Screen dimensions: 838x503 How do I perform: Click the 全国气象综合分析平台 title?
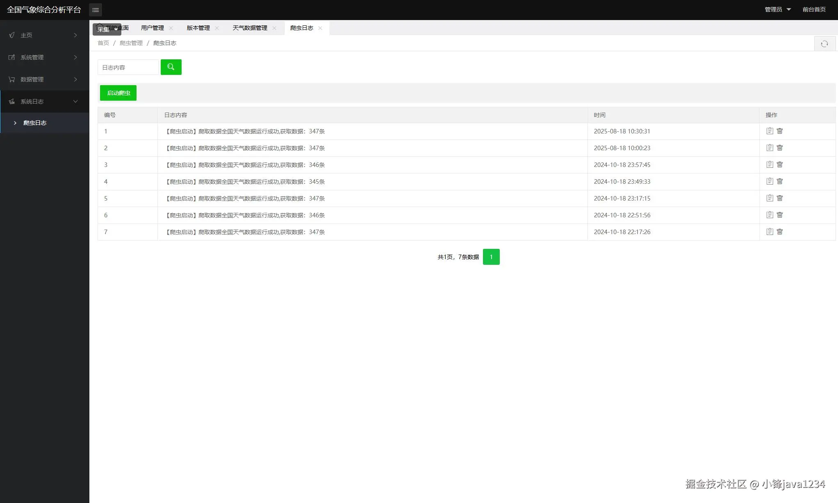(x=44, y=10)
